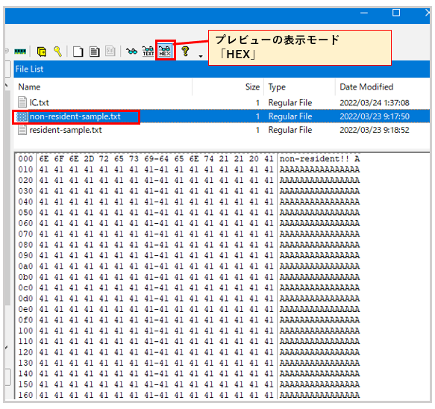This screenshot has height=409, width=435.
Task: Click hex offset 160 row
Action: (25, 395)
